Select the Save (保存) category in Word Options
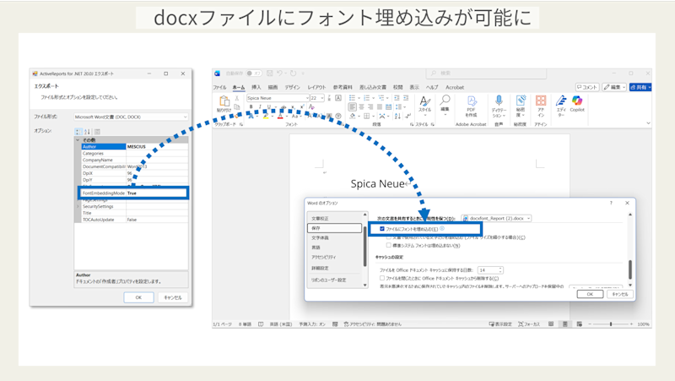Viewport: 675px width, 381px height. tap(334, 228)
